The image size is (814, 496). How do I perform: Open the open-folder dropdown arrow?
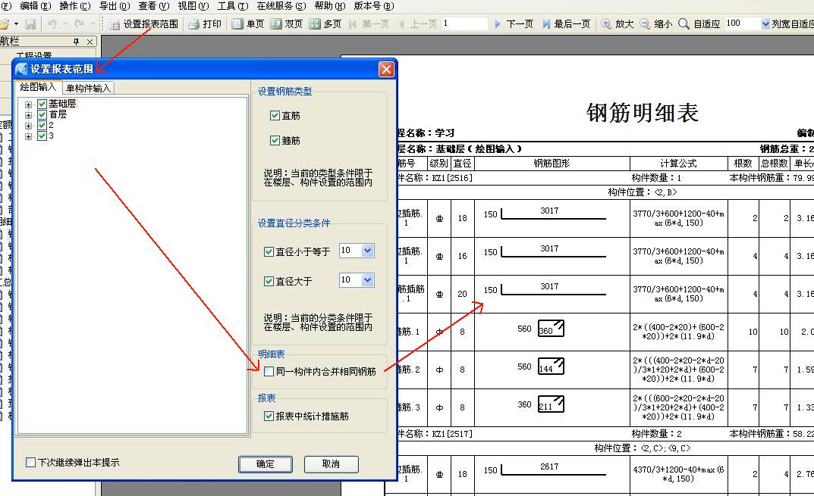16,23
